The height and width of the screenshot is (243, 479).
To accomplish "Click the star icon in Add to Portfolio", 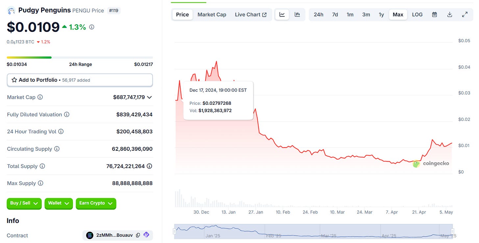I will click(x=14, y=80).
